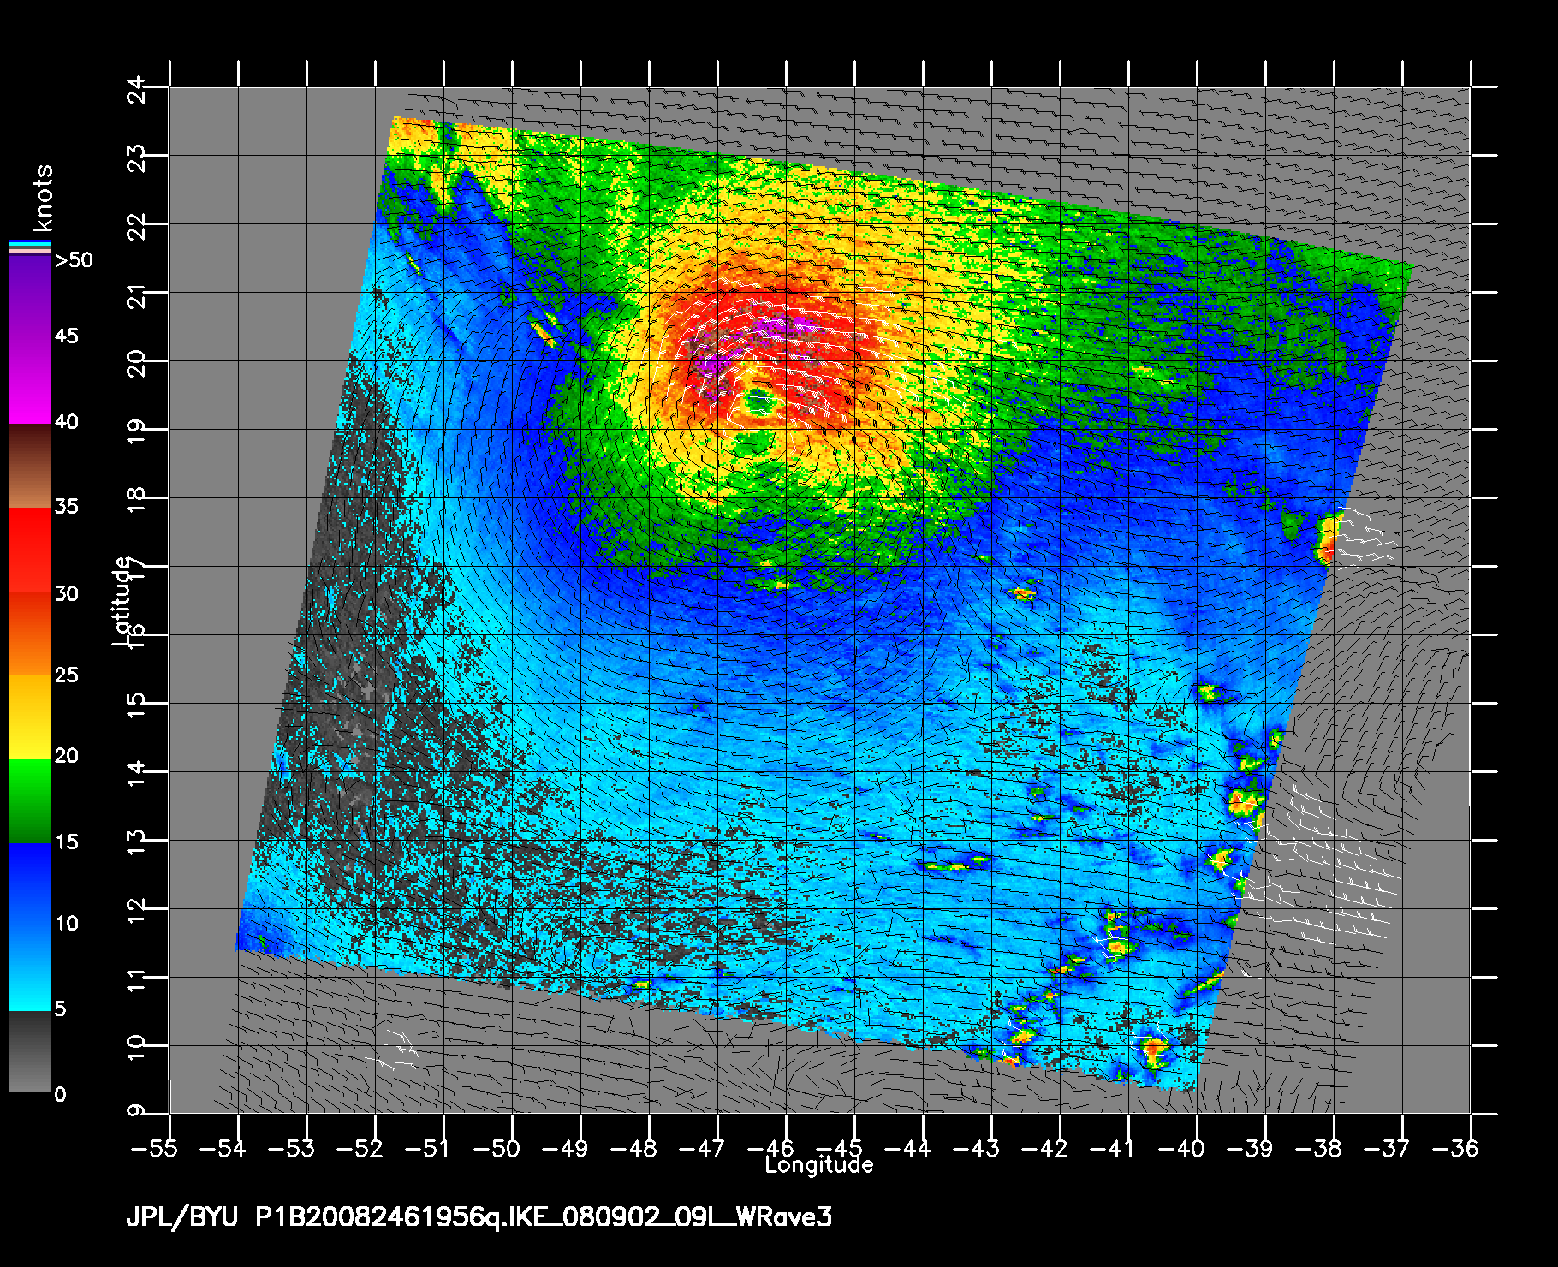1558x1267 pixels.
Task: Click the 'Longitude' axis title
Action: pyautogui.click(x=819, y=1165)
